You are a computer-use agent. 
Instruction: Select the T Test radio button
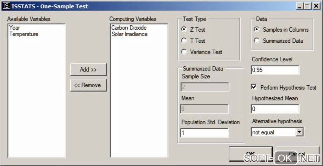pos(184,40)
